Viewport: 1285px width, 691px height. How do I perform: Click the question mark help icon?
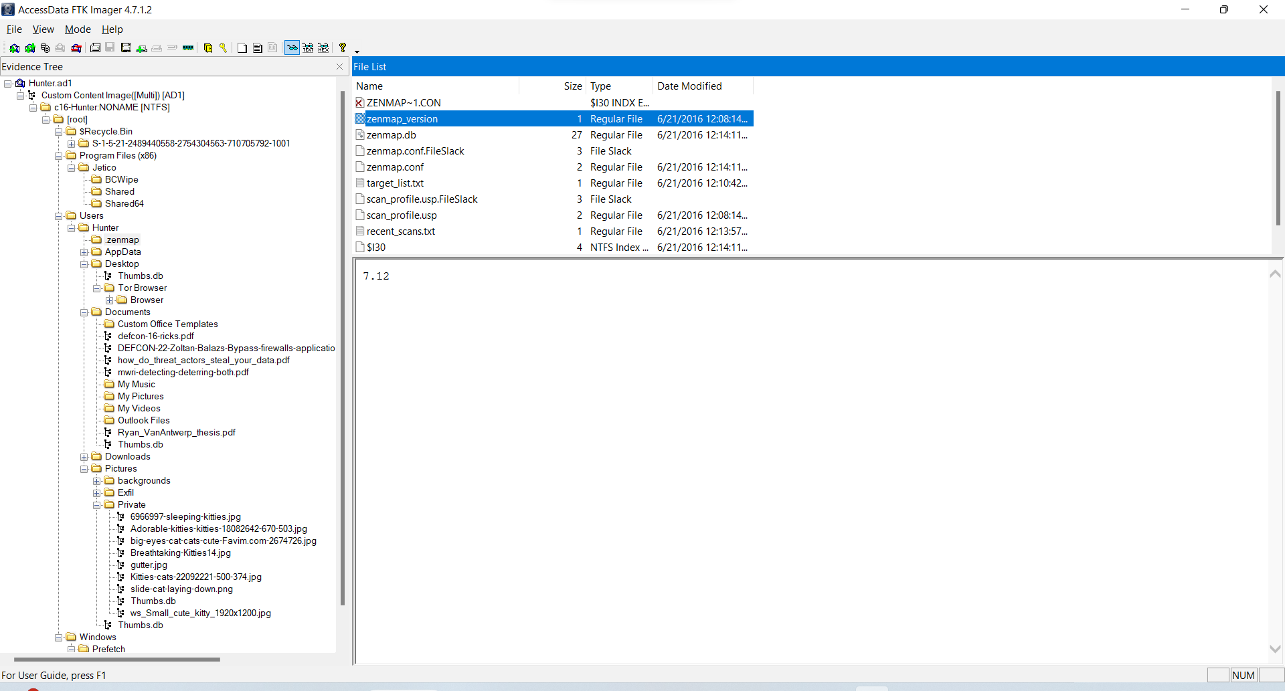pos(343,47)
